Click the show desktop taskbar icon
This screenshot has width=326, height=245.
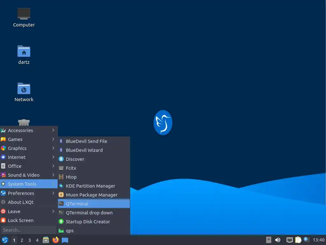(65, 240)
